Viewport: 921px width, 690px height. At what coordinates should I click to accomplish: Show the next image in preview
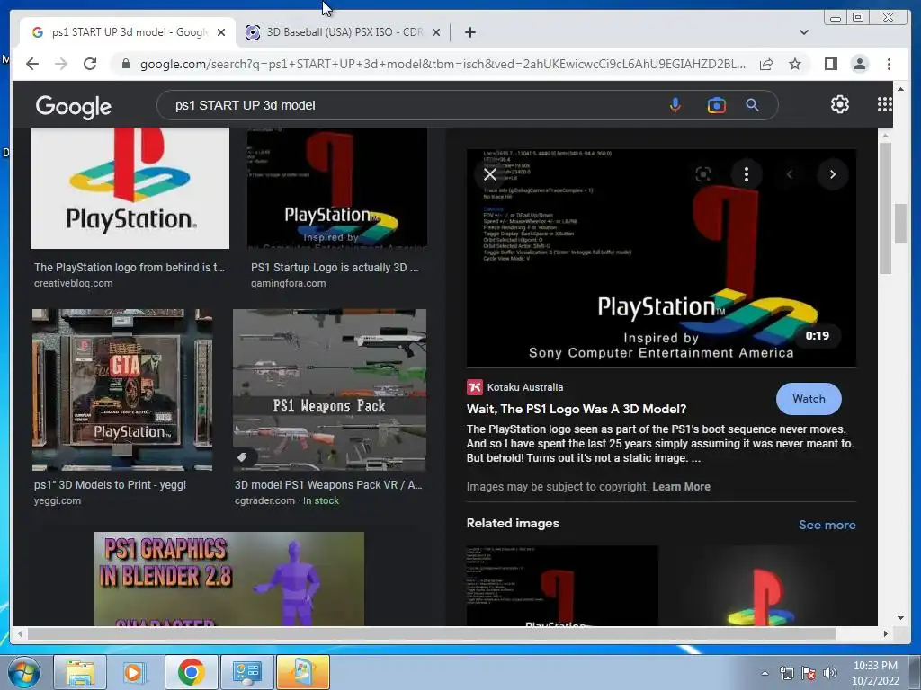point(832,174)
